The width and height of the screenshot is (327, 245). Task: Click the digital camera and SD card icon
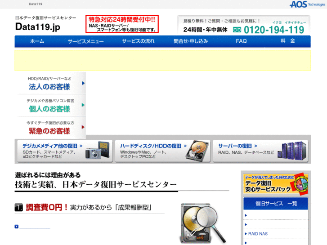point(98,151)
